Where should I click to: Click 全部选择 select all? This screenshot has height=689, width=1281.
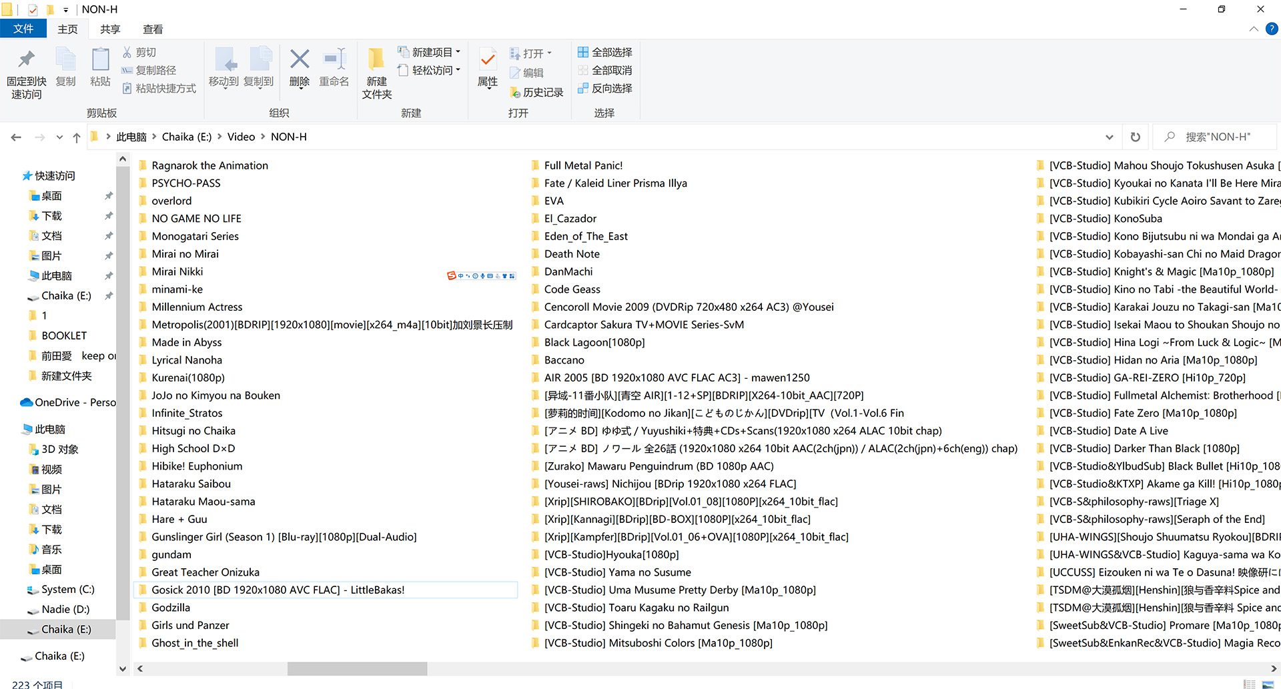[x=605, y=52]
